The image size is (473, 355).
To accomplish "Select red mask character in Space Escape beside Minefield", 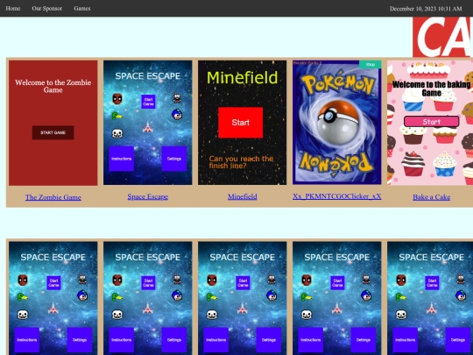I will [117, 99].
